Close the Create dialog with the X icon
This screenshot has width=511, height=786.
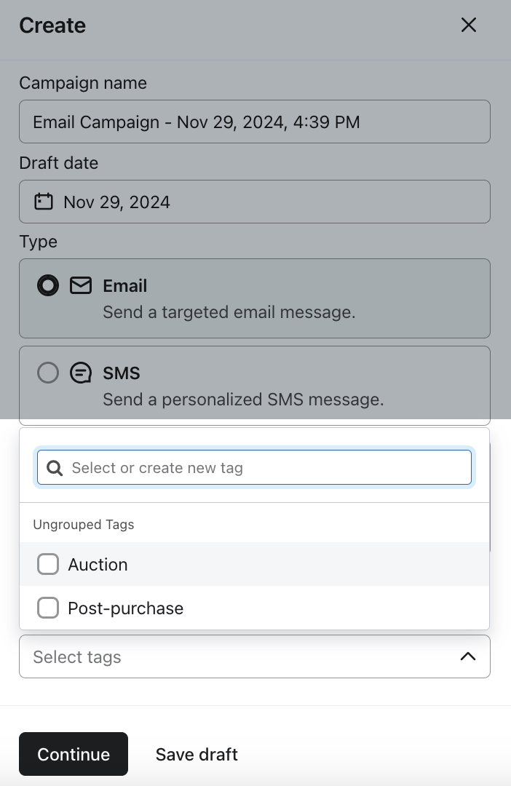coord(468,25)
